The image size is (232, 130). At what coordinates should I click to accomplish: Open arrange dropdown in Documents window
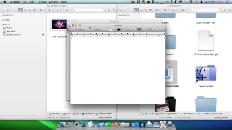tap(158, 10)
